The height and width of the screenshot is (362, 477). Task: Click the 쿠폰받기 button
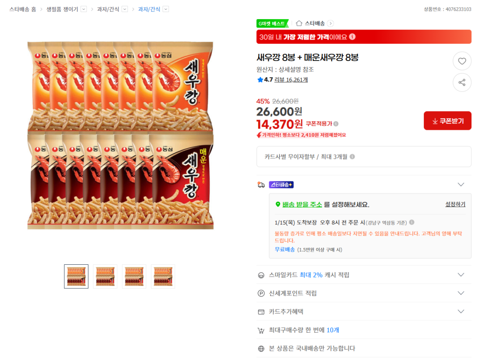click(x=447, y=121)
